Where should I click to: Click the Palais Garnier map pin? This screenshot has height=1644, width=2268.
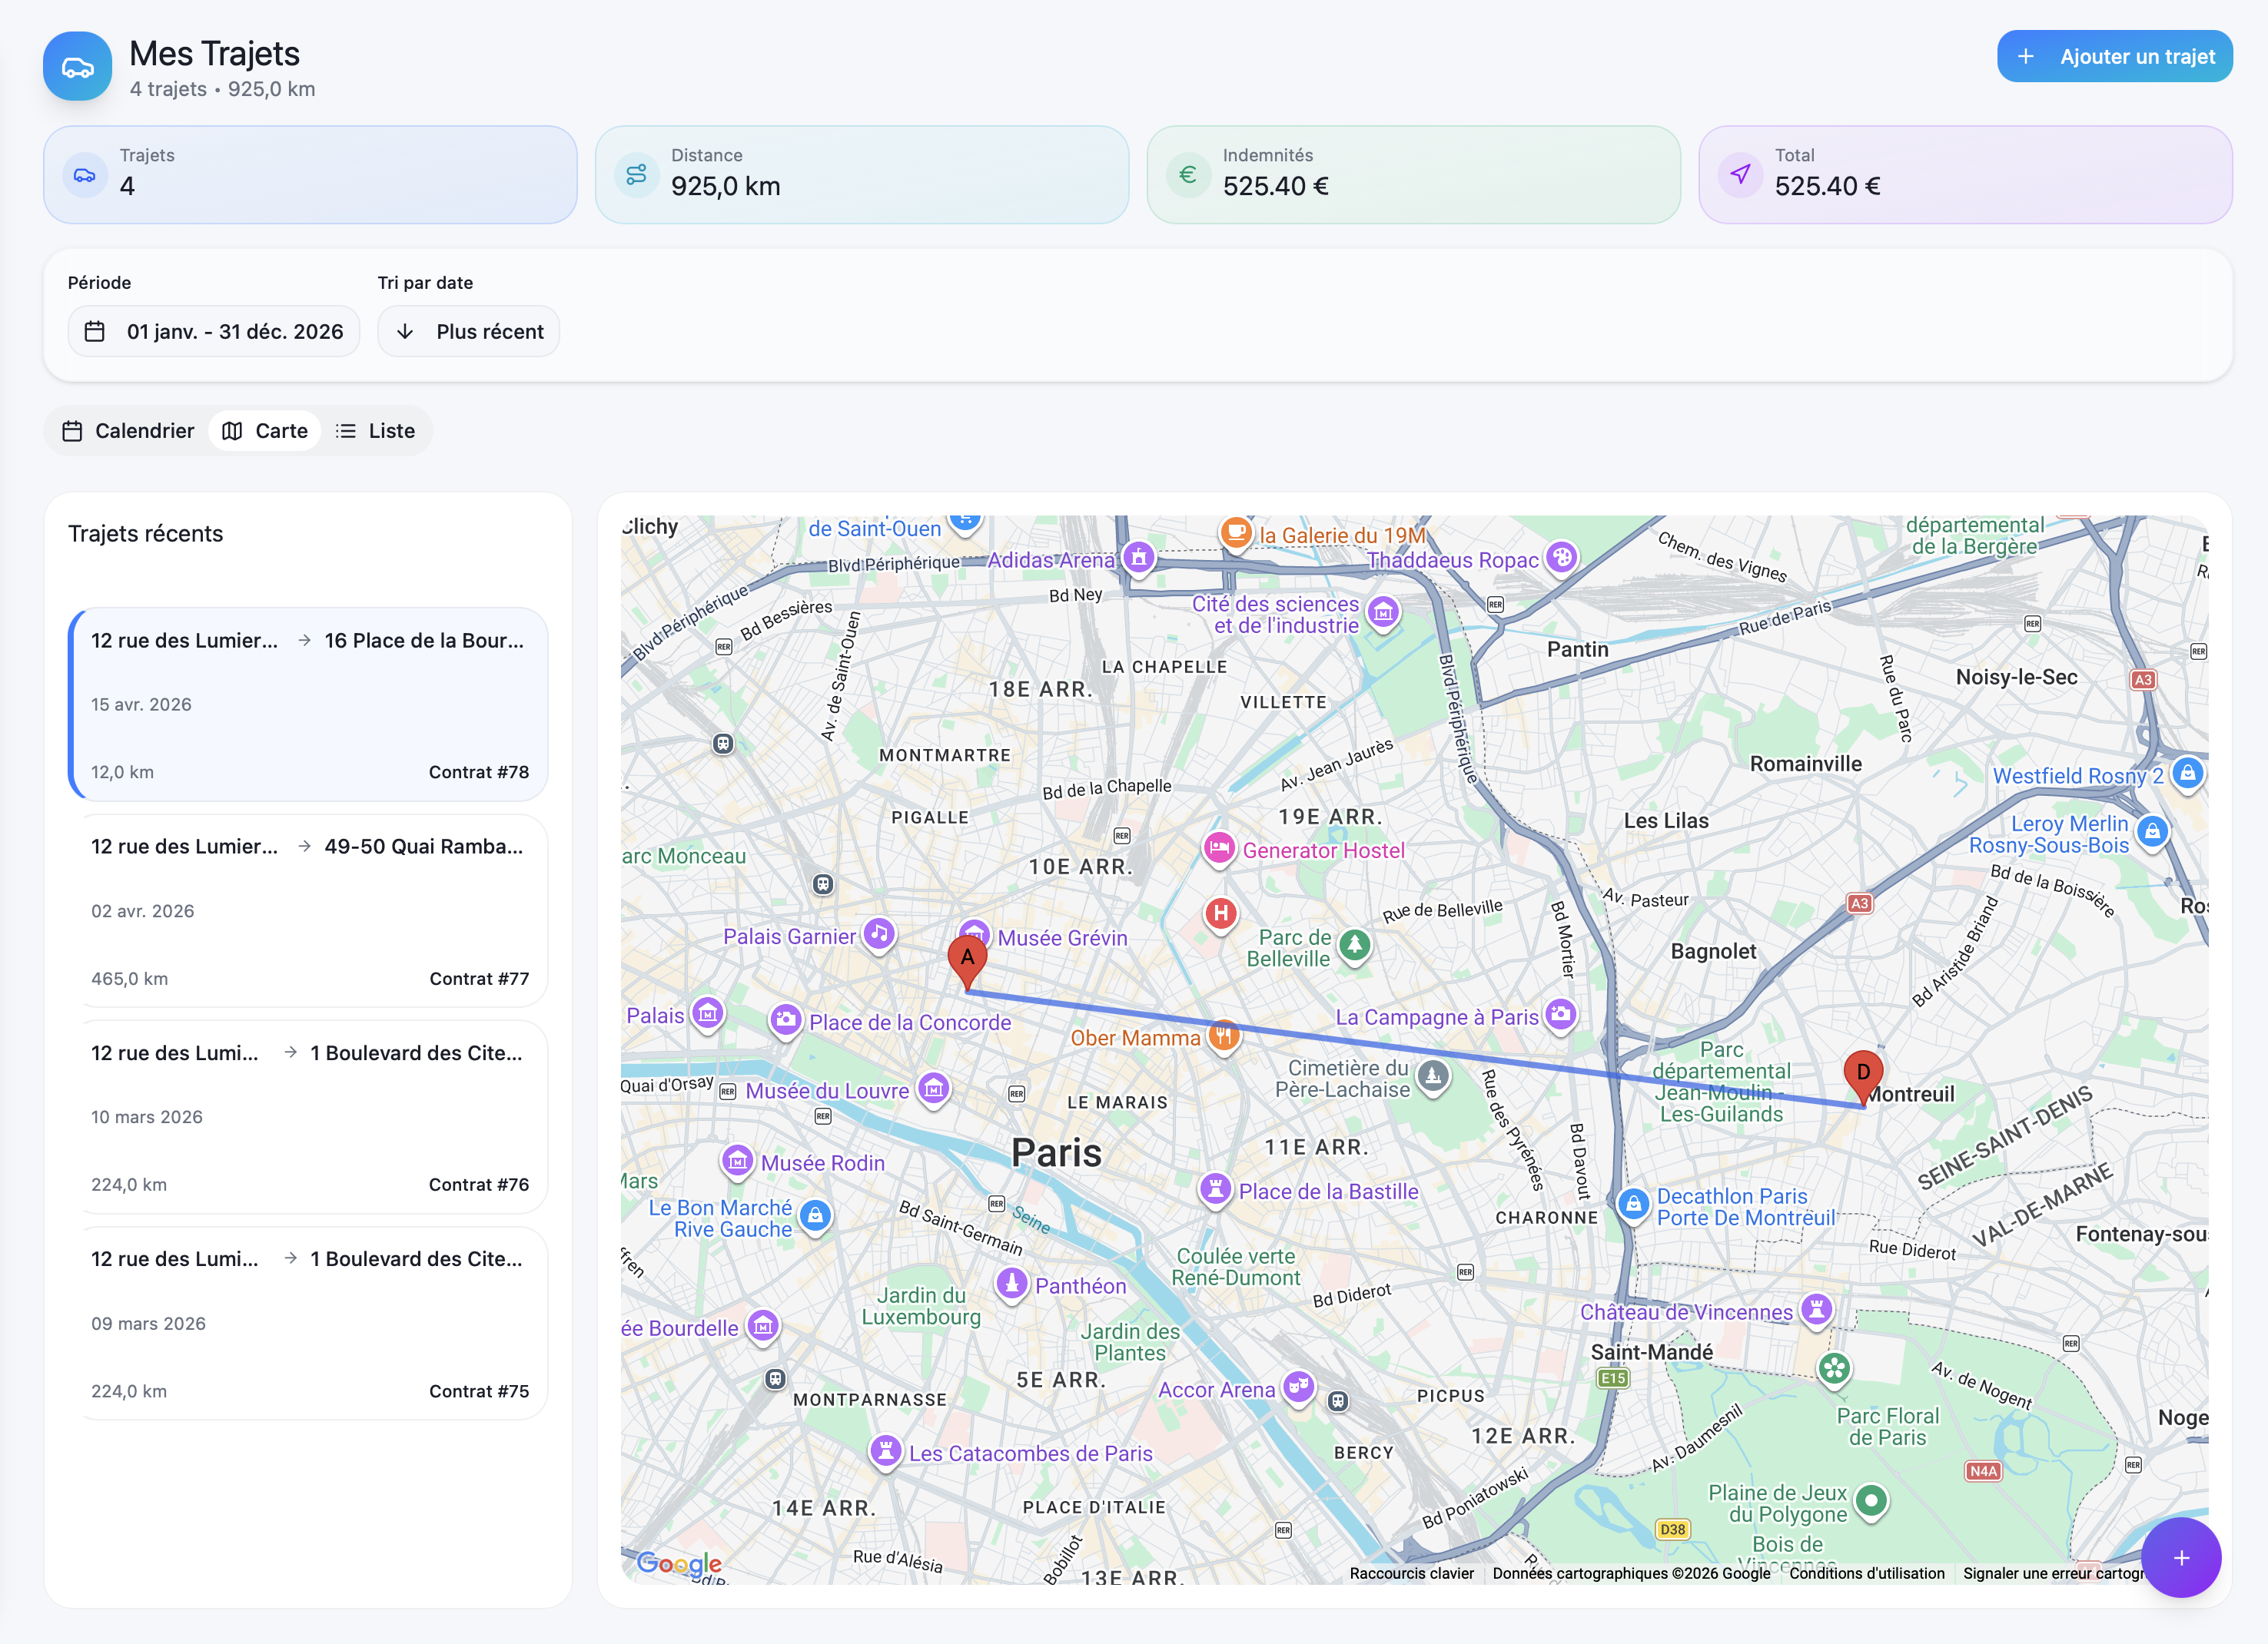(879, 934)
